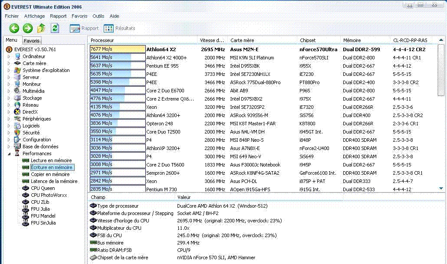Select the Serveur tree icon
Viewport: 447px width, 264px height.
[x=17, y=77]
